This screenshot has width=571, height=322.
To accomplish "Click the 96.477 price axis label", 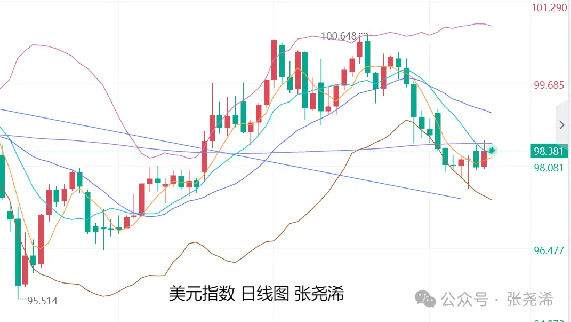I will [549, 250].
